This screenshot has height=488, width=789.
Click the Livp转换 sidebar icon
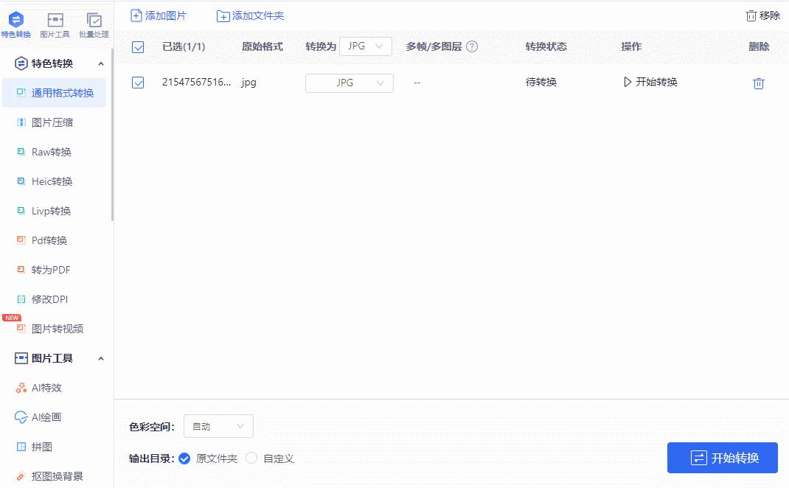tap(21, 211)
